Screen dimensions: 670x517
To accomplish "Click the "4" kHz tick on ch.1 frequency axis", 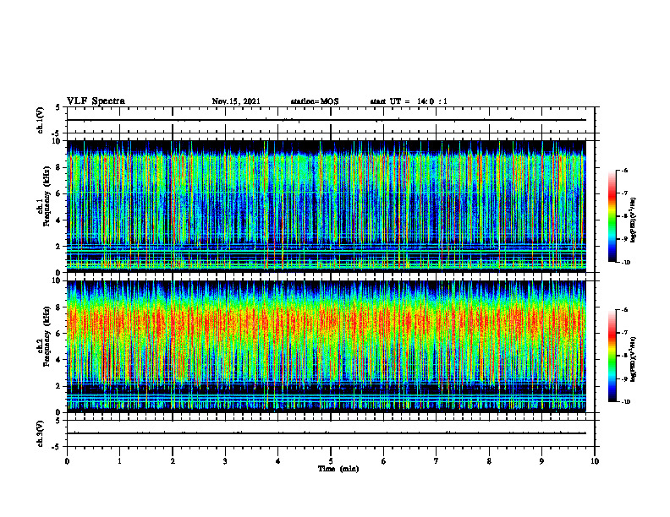I will 59,220.
